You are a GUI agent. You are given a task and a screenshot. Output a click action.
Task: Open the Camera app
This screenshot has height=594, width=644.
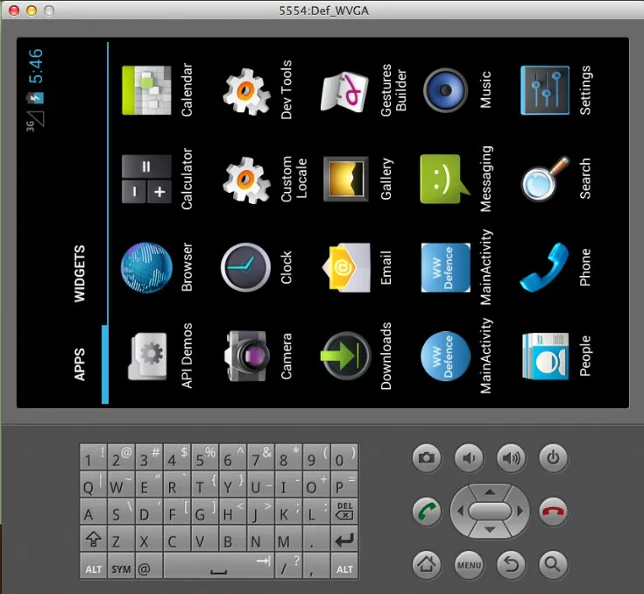click(x=246, y=355)
